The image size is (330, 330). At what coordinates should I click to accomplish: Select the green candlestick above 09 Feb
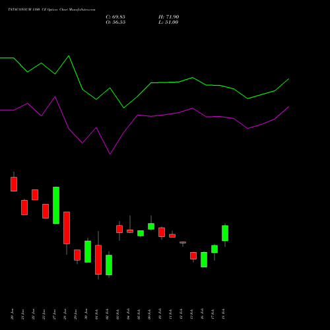tap(151, 226)
